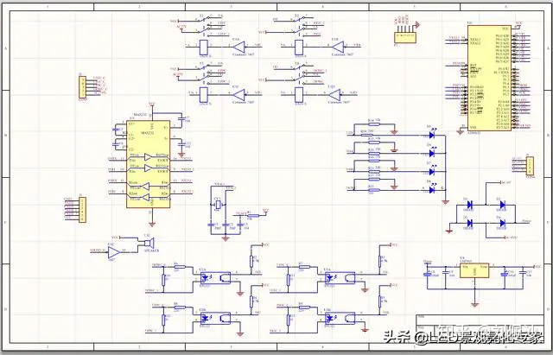Click the ground symbol below the voltage regulator
This screenshot has height=355, width=553.
[x=474, y=305]
